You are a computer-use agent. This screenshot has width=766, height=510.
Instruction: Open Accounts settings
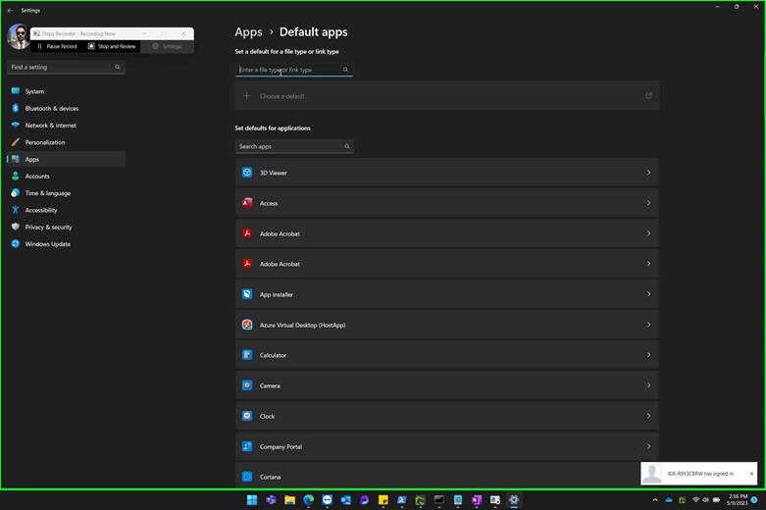coord(66,176)
